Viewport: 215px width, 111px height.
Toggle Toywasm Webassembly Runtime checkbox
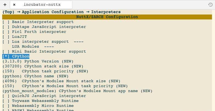coord(6,101)
